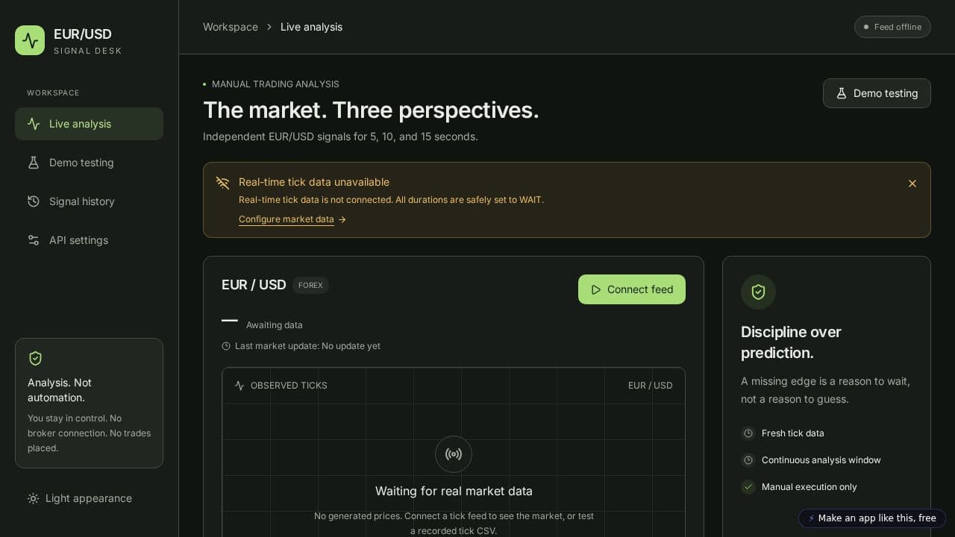The height and width of the screenshot is (537, 955).
Task: Click the Signal history clock icon
Action: pos(34,201)
